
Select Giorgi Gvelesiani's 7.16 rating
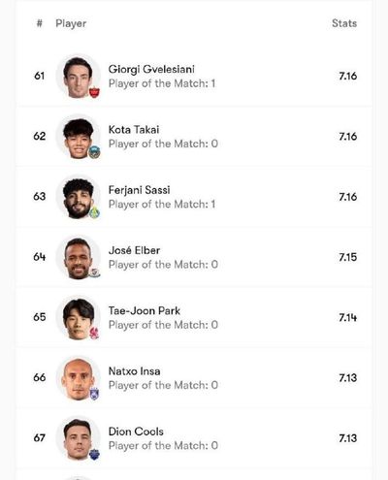tap(348, 76)
